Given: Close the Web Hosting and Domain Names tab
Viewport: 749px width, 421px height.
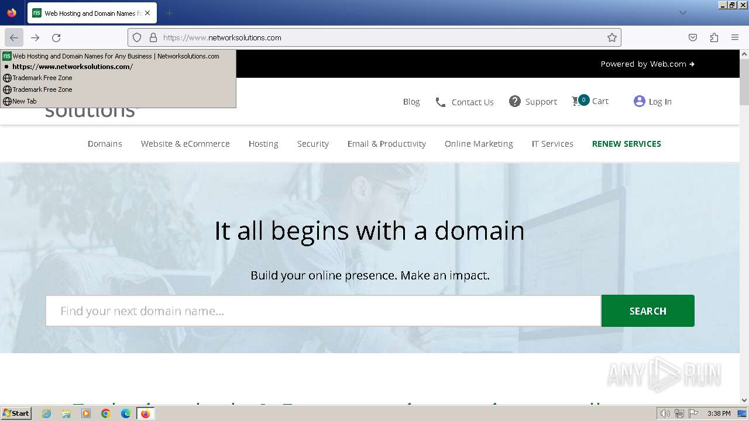Looking at the screenshot, I should (147, 13).
